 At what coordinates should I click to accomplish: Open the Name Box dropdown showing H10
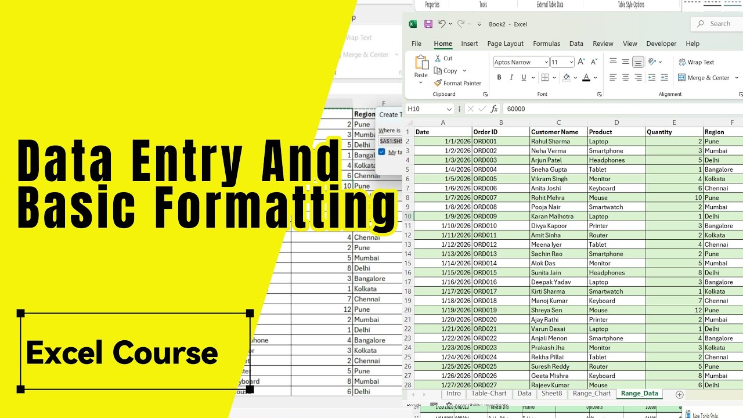pyautogui.click(x=449, y=109)
